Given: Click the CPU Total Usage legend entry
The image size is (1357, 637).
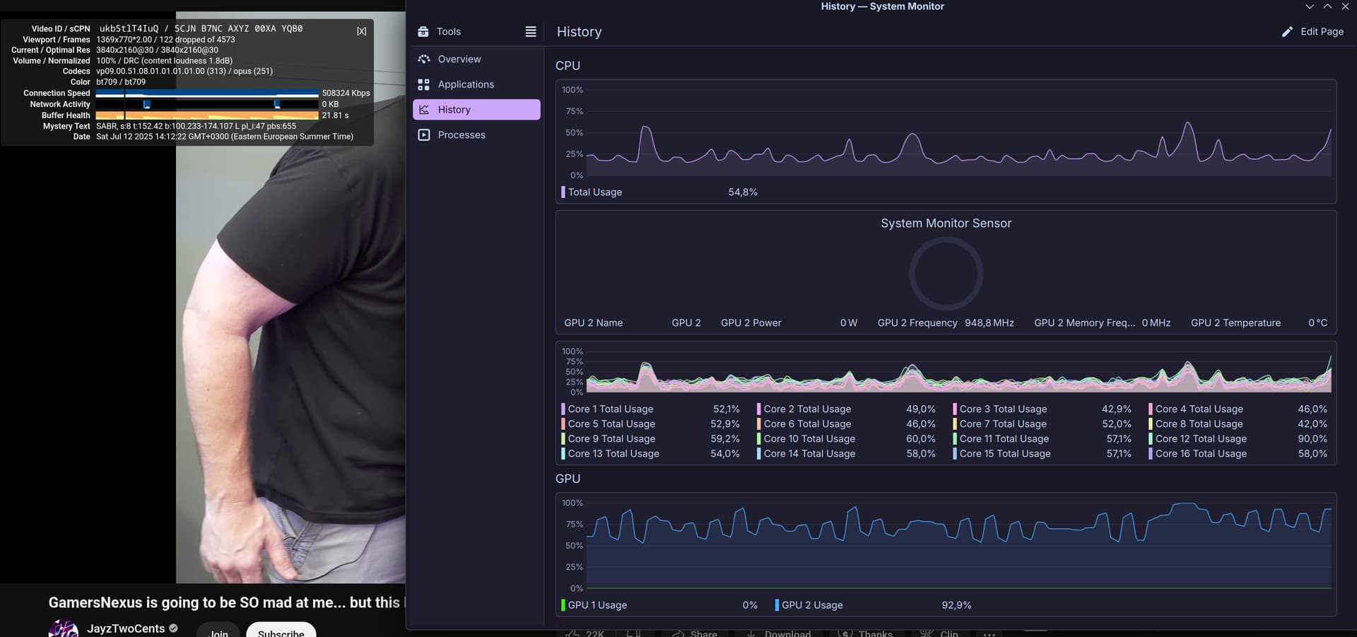Looking at the screenshot, I should tap(594, 192).
